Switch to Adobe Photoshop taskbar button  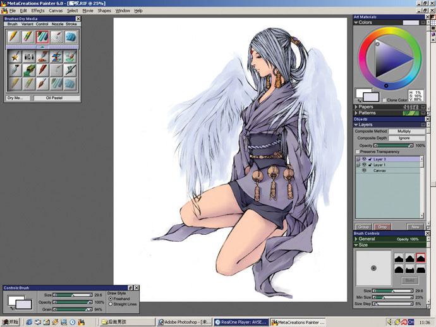[185, 322]
